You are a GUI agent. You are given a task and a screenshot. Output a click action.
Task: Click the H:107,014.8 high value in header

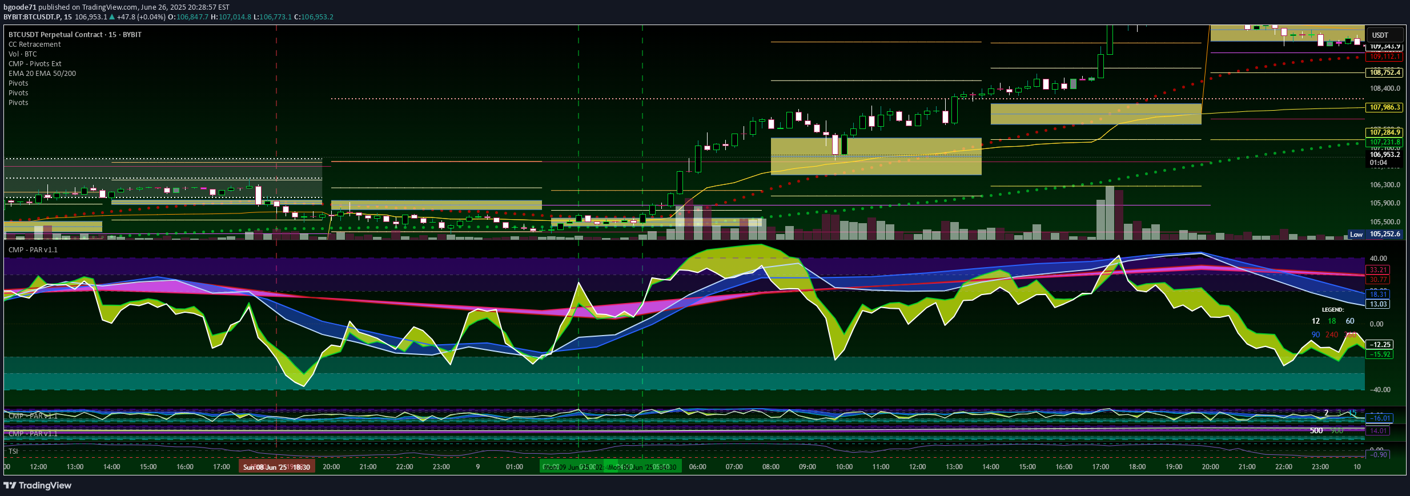[231, 17]
